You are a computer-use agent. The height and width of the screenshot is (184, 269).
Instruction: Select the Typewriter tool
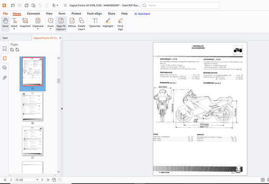click(95, 23)
